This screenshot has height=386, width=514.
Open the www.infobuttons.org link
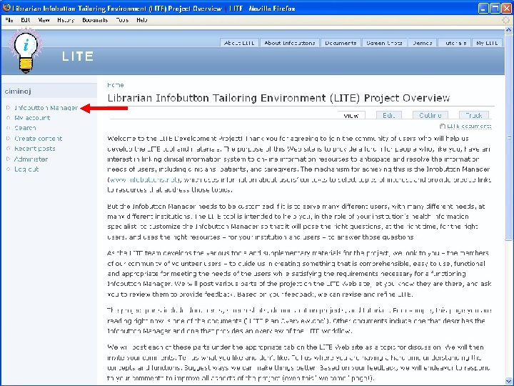tap(145, 180)
